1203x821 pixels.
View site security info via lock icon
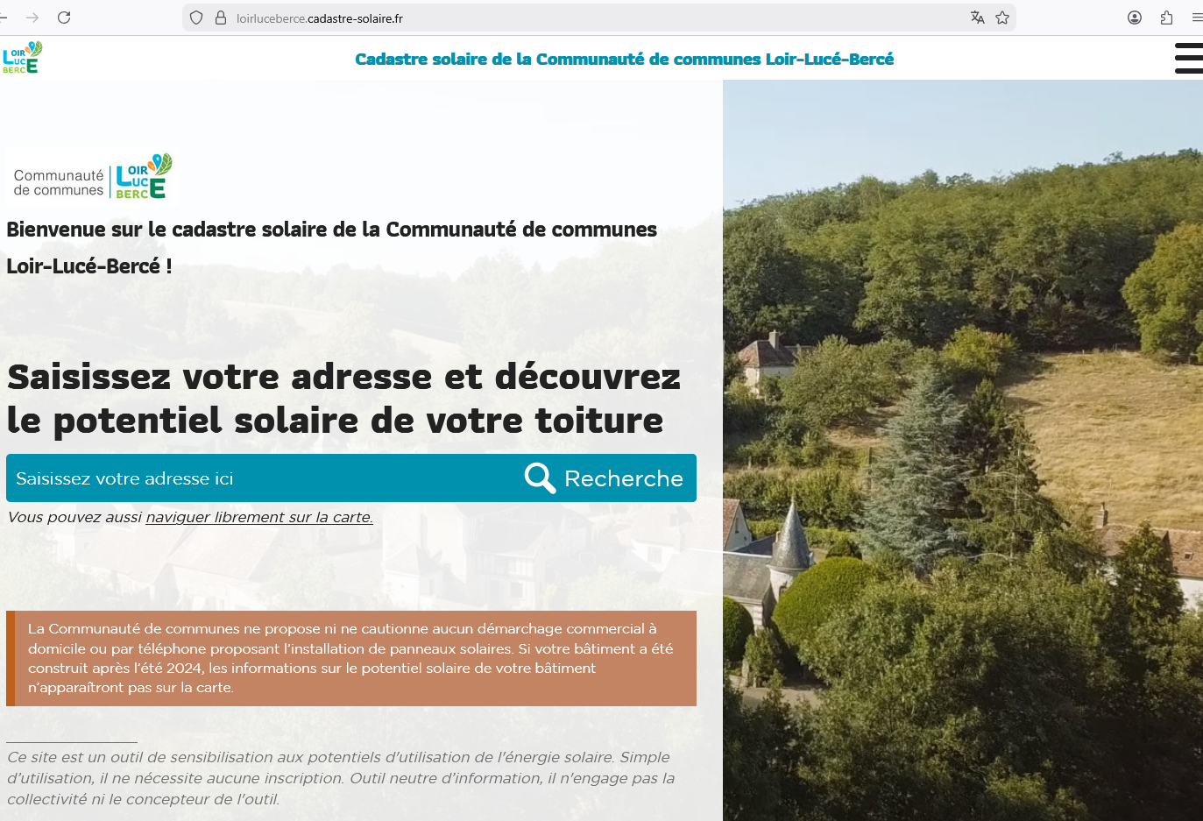click(221, 18)
